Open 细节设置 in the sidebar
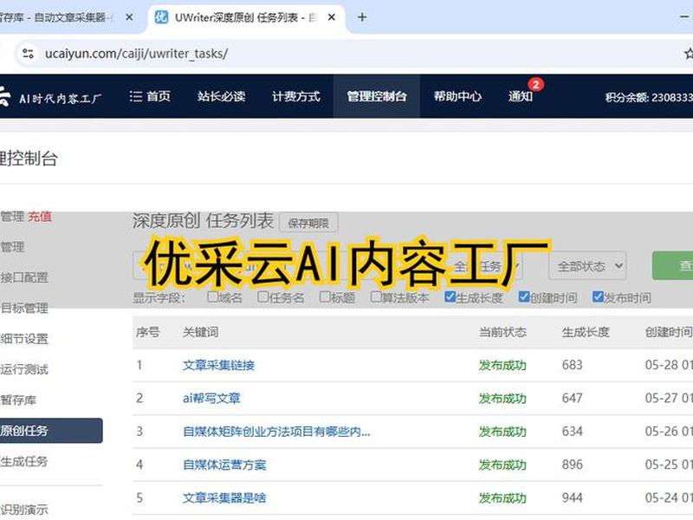 [x=24, y=339]
